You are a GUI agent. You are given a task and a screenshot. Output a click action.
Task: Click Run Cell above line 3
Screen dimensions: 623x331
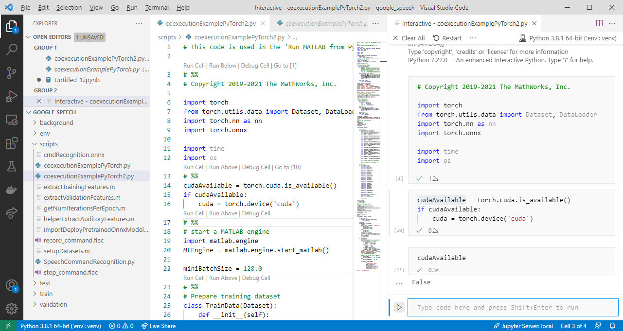(x=194, y=66)
